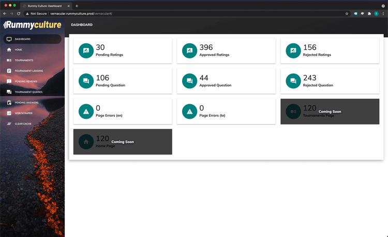
Task: Click the Chrome profile avatar
Action: pos(376,13)
